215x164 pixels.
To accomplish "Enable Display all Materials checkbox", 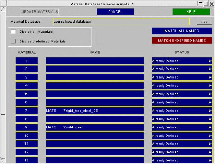I will [14, 32].
